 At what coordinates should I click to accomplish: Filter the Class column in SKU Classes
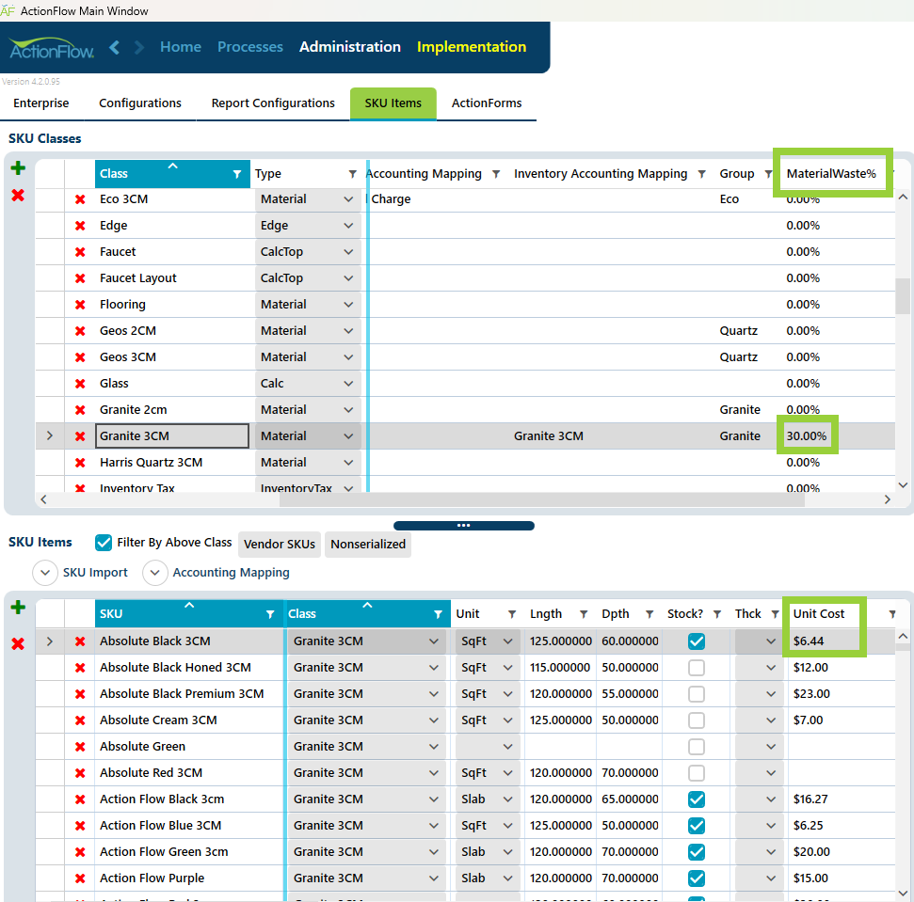236,174
